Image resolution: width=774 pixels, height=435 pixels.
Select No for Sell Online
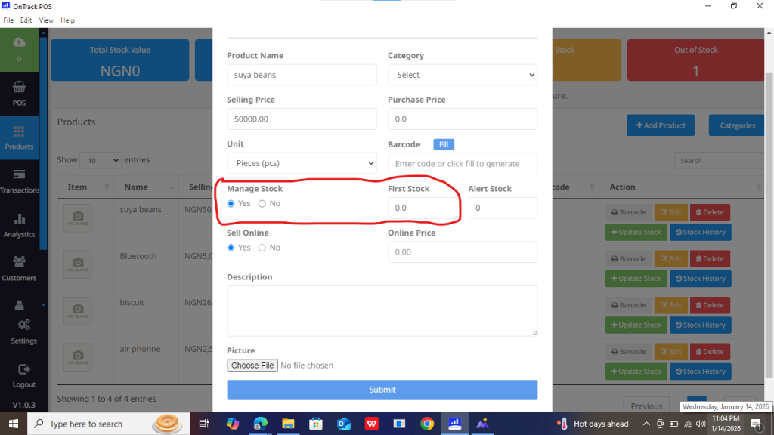[x=262, y=248]
